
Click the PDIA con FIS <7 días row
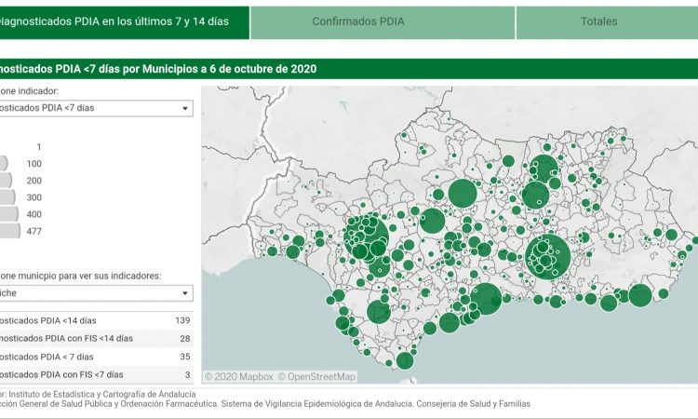(96, 374)
